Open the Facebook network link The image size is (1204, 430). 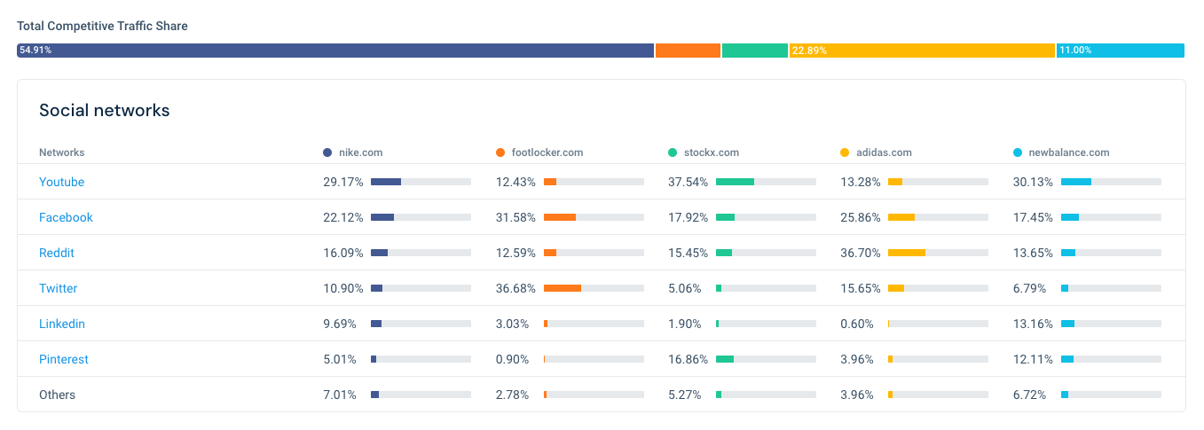click(66, 217)
